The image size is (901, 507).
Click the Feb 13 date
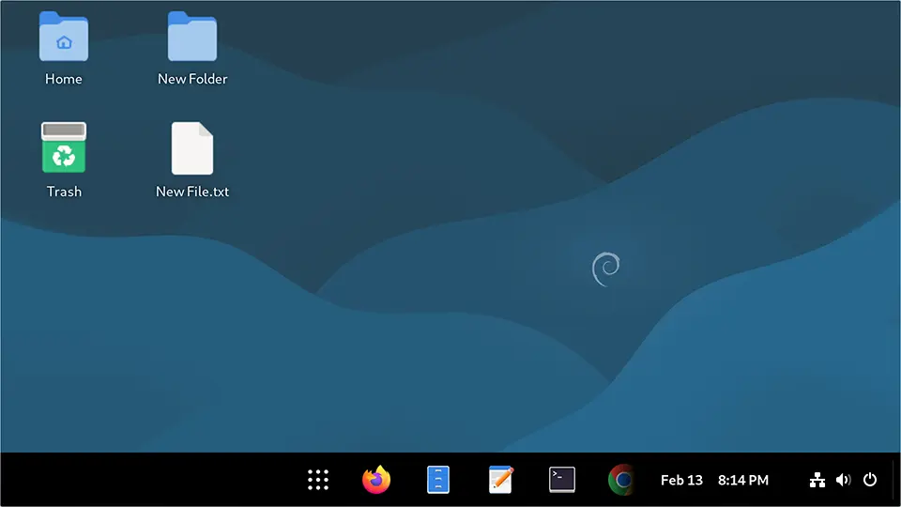tap(681, 480)
